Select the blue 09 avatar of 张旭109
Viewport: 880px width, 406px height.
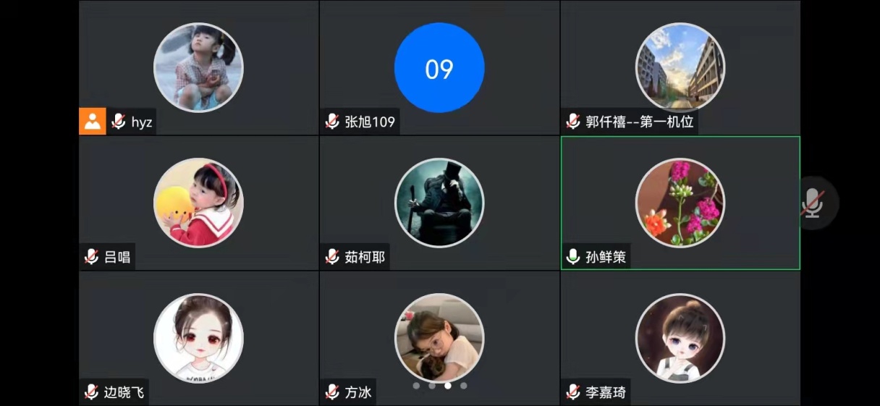click(x=439, y=68)
